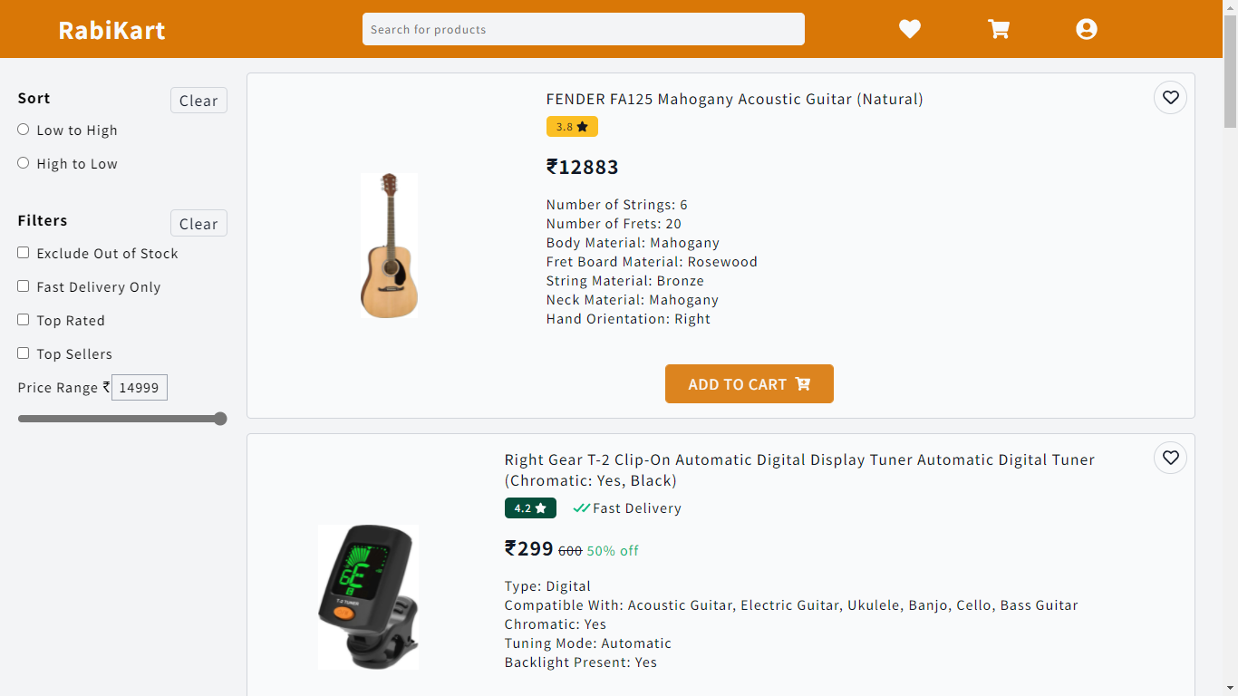Click the RabiKart logo

tap(111, 30)
